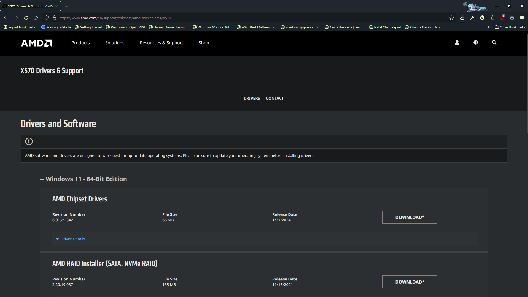
Task: Close the X570 Drivers tab
Action: click(x=56, y=6)
